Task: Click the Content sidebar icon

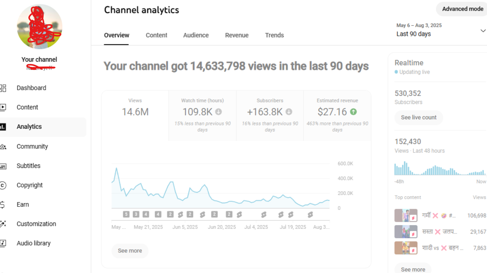Action: point(3,107)
